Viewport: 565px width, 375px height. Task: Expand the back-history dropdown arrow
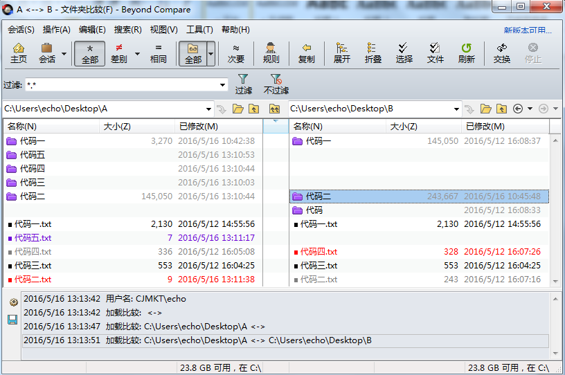pyautogui.click(x=530, y=109)
